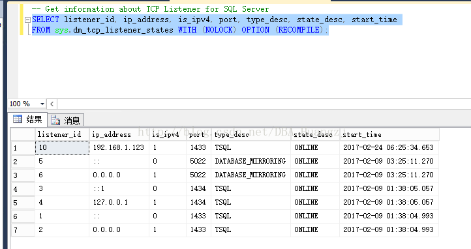
Task: Click sys.dm_tcp_listener_states in the query
Action: click(x=114, y=30)
